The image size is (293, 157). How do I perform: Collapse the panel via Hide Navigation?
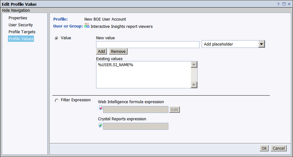click(16, 10)
